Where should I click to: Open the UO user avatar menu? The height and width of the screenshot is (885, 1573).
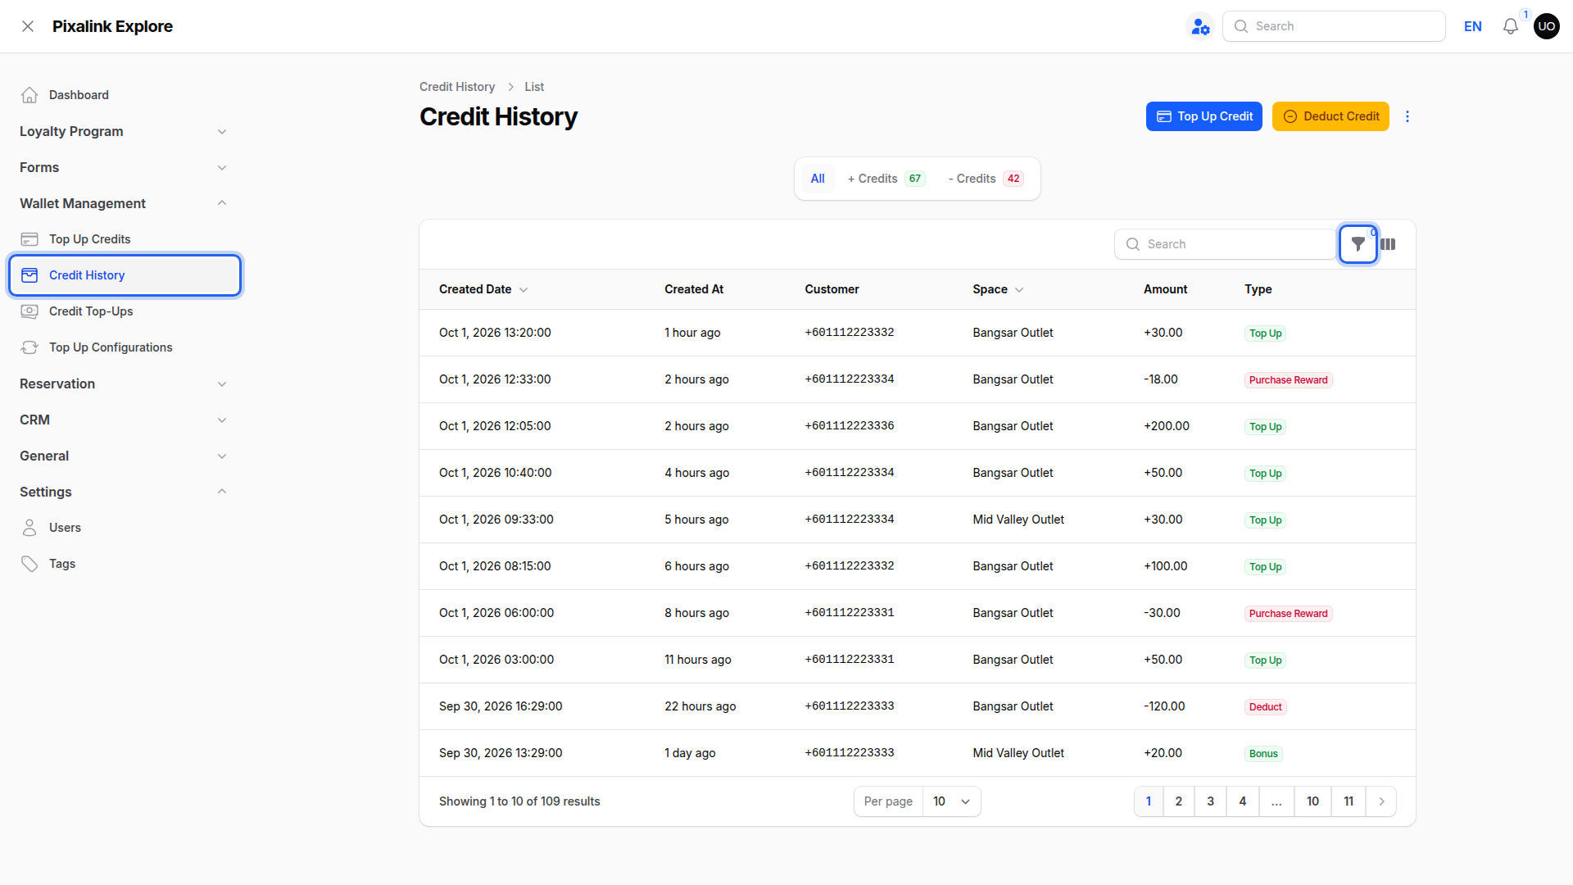[1546, 26]
